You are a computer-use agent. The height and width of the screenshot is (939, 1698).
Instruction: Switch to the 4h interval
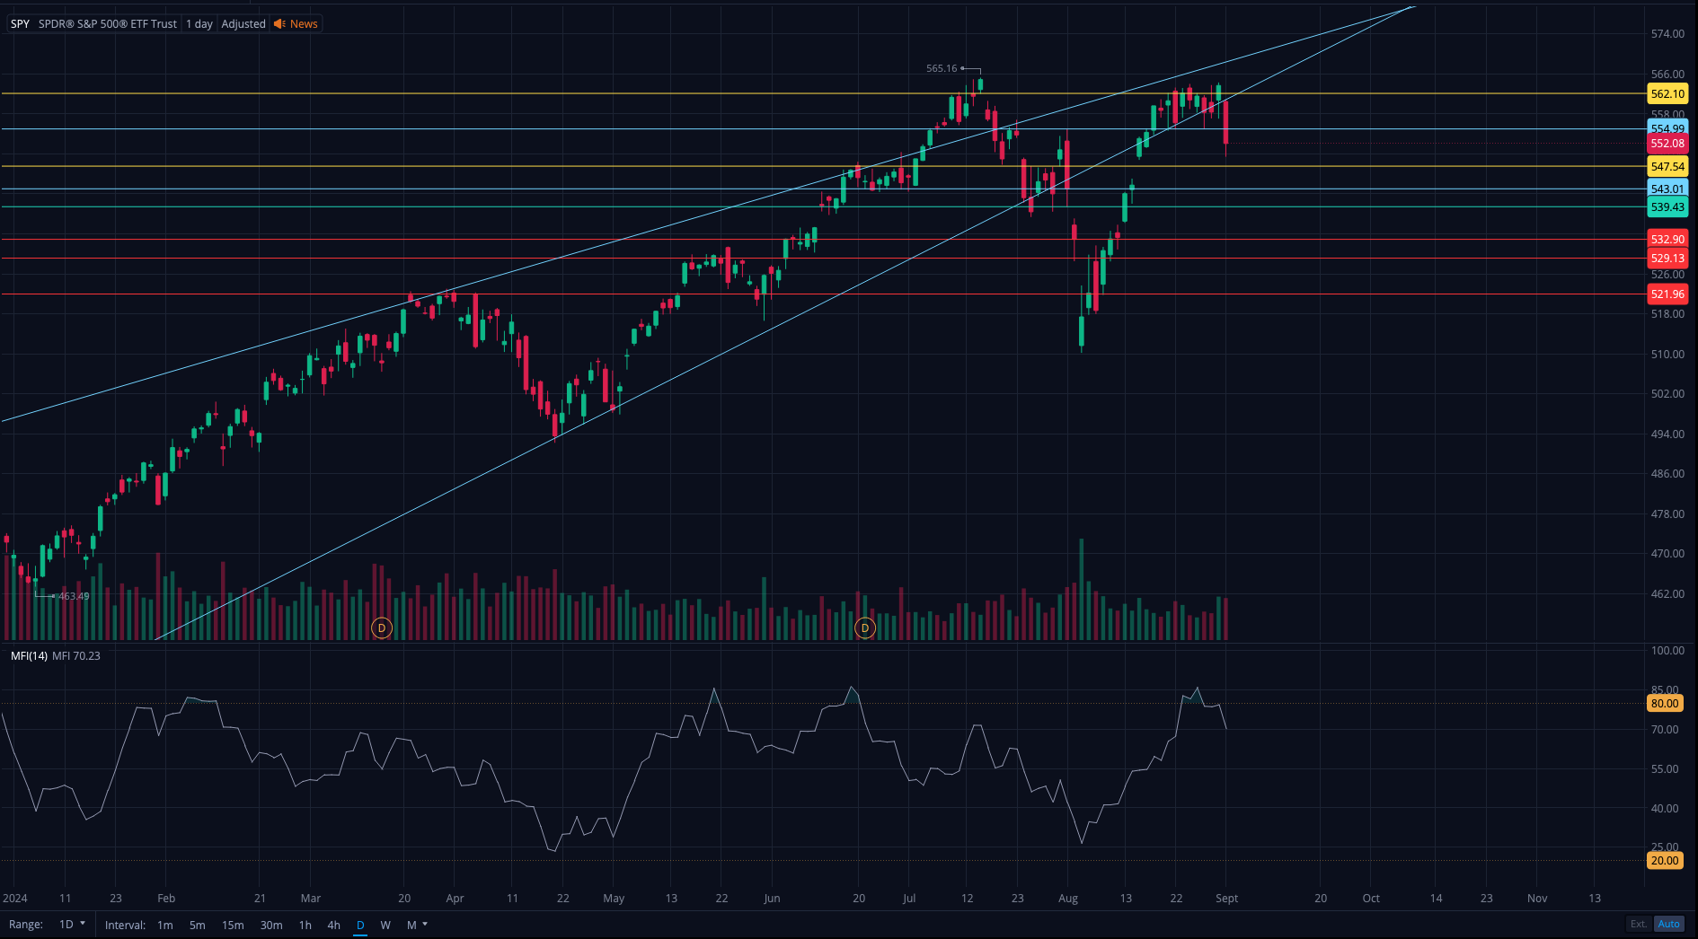pyautogui.click(x=333, y=925)
